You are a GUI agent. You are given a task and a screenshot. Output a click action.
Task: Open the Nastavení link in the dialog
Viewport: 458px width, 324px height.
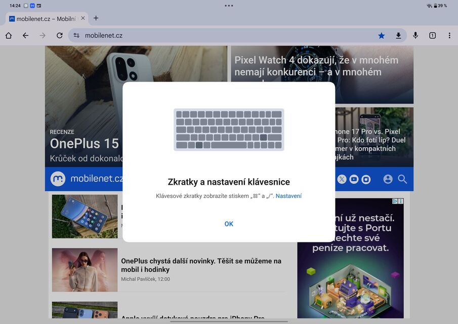pyautogui.click(x=288, y=196)
